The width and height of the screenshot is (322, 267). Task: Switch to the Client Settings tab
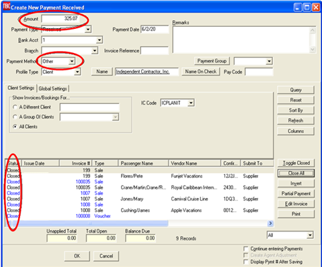(21, 88)
